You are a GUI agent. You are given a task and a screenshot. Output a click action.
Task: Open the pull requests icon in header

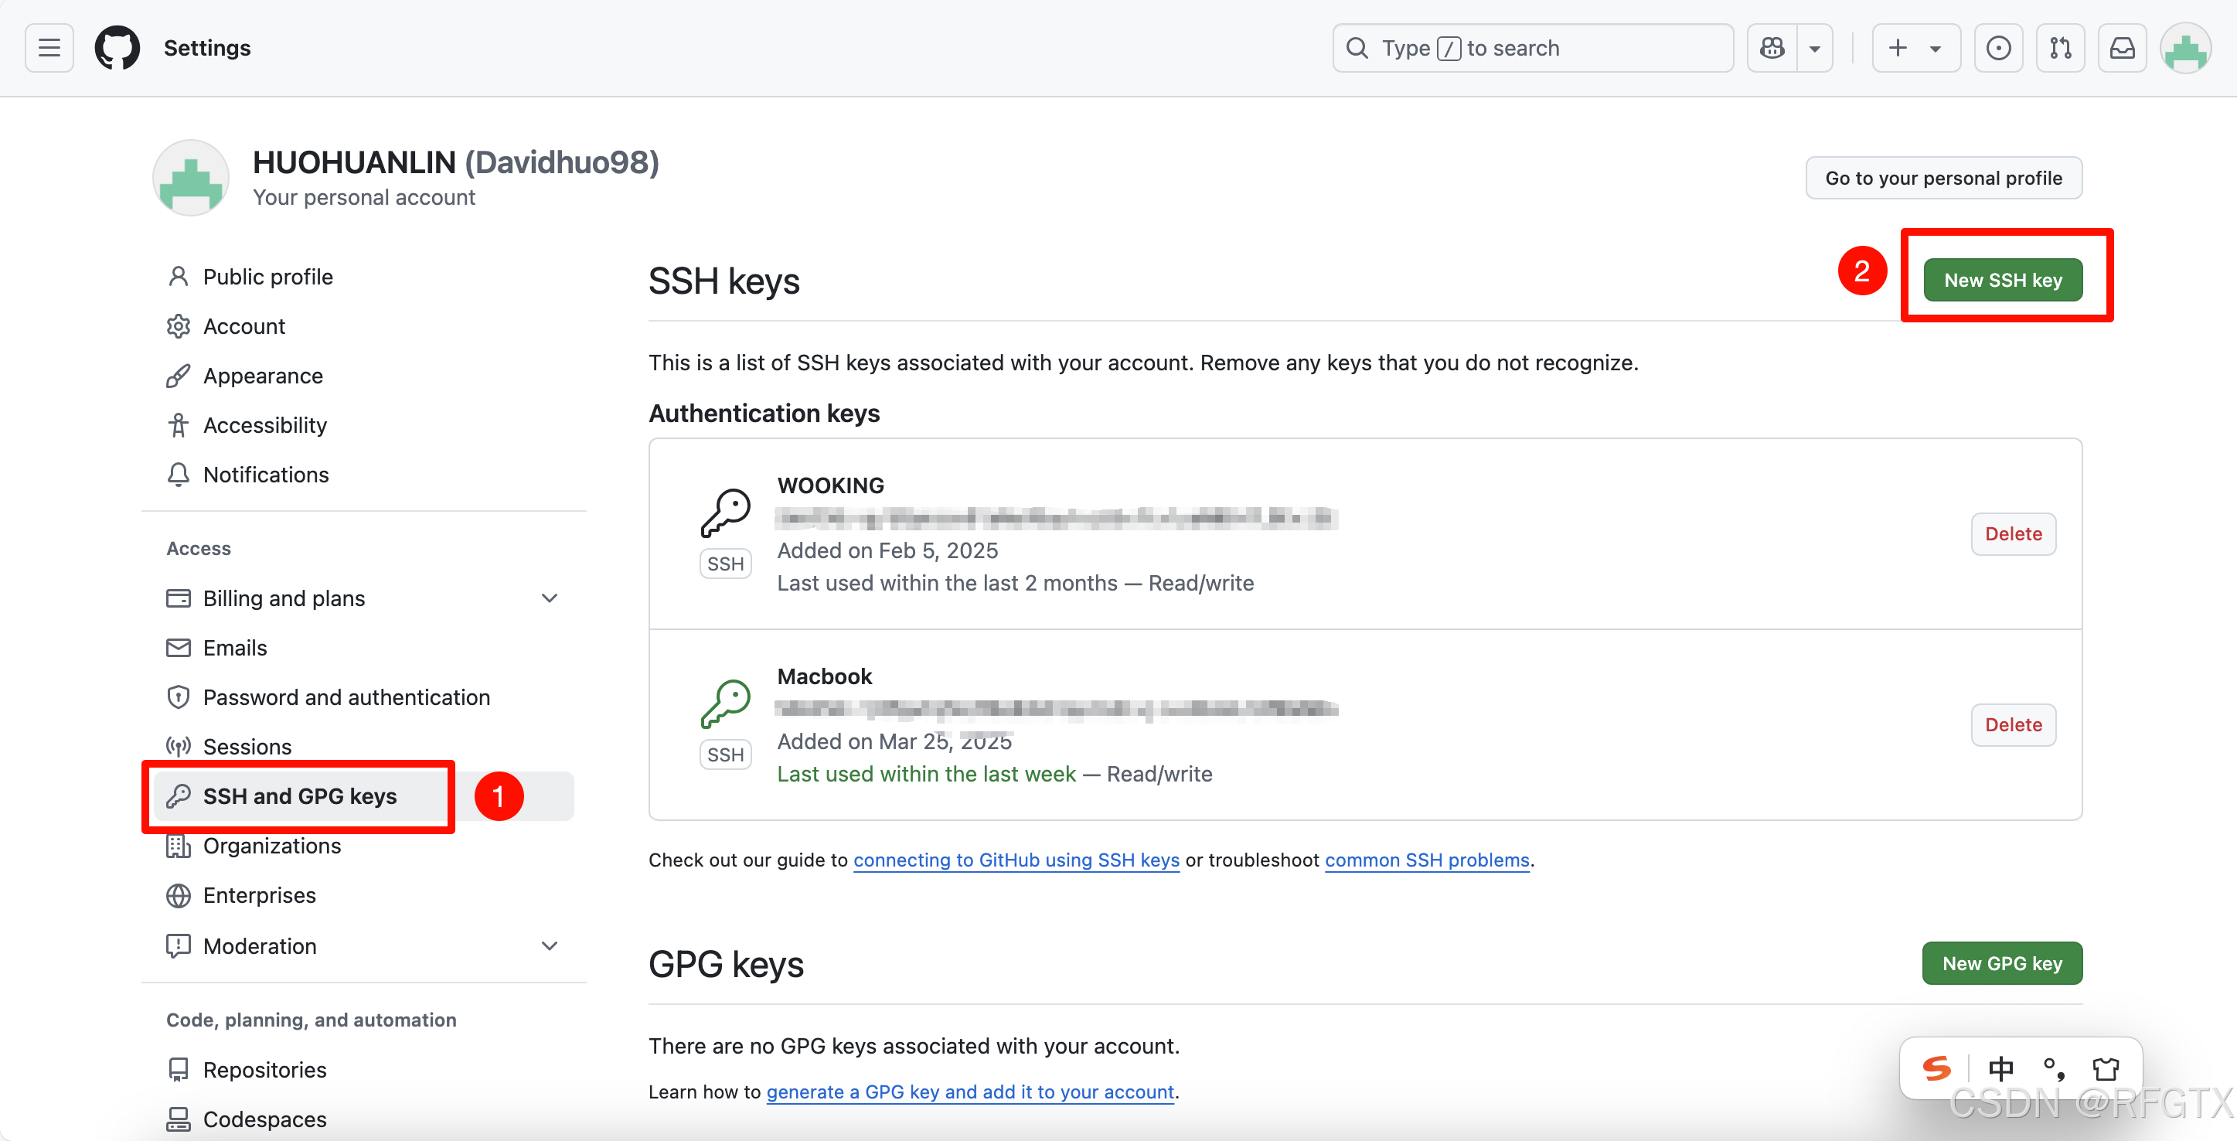pyautogui.click(x=2060, y=48)
